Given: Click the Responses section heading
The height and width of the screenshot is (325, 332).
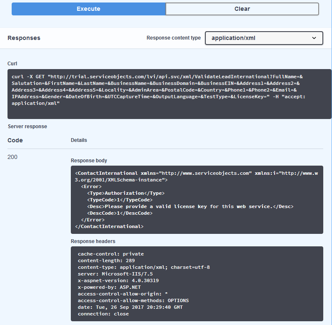Looking at the screenshot, I should pos(24,38).
